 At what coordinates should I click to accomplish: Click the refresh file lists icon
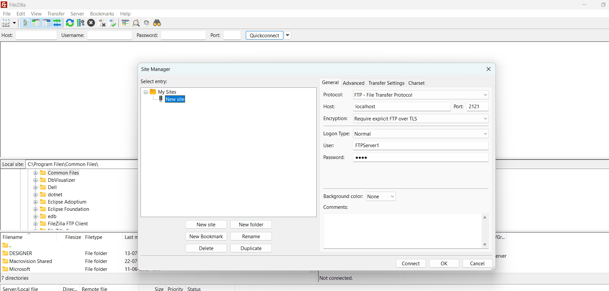click(70, 23)
